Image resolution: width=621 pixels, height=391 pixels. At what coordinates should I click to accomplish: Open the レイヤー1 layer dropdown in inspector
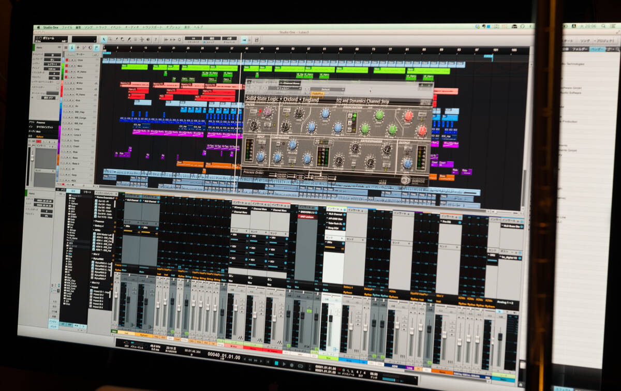pyautogui.click(x=52, y=64)
